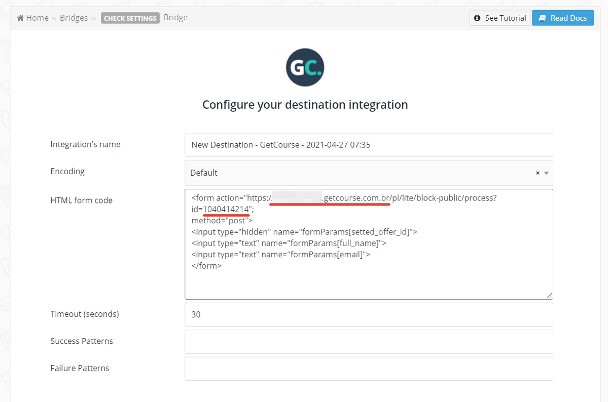Open the See Tutorial button

point(500,18)
